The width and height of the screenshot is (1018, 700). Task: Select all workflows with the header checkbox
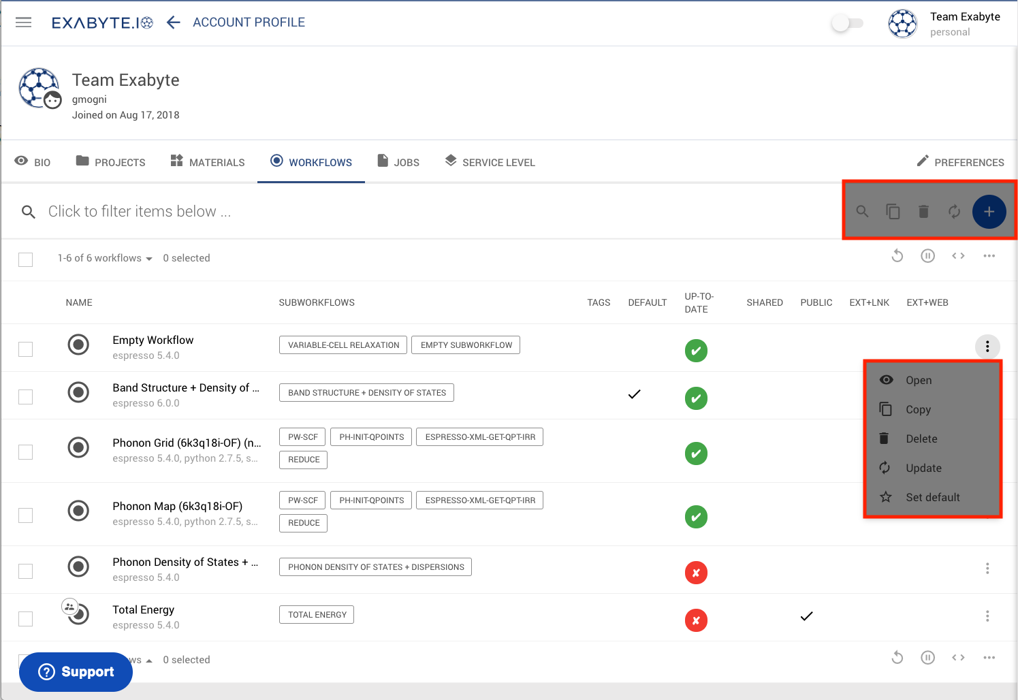click(x=26, y=259)
